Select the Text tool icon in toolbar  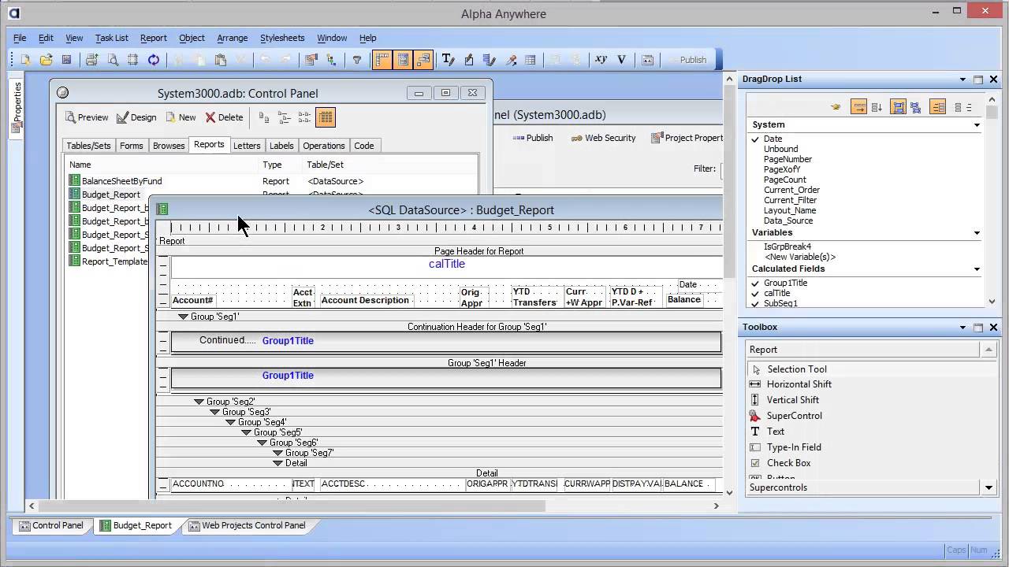448,60
